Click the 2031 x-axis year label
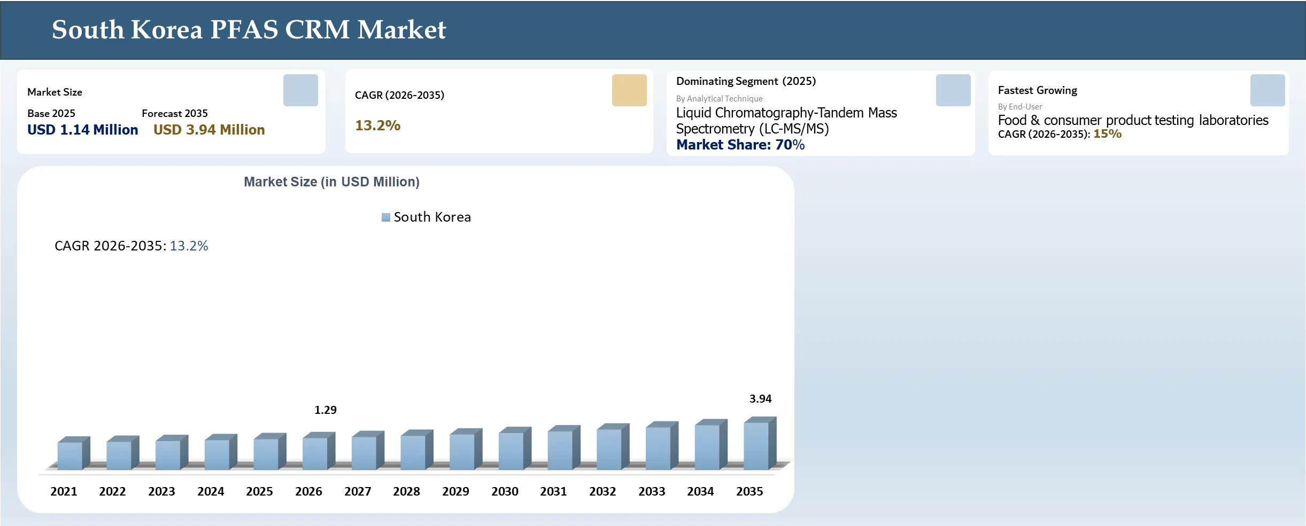The width and height of the screenshot is (1306, 526). (x=553, y=492)
